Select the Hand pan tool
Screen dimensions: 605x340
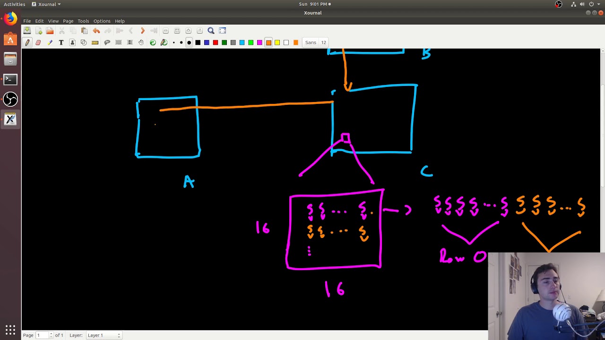141,42
